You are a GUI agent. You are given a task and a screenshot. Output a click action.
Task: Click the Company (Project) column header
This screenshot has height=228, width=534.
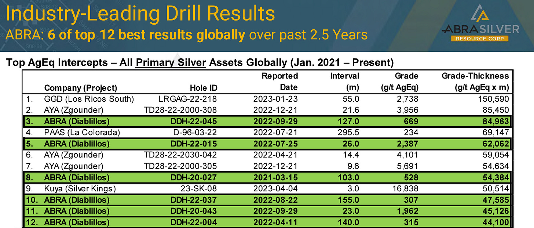click(x=80, y=88)
